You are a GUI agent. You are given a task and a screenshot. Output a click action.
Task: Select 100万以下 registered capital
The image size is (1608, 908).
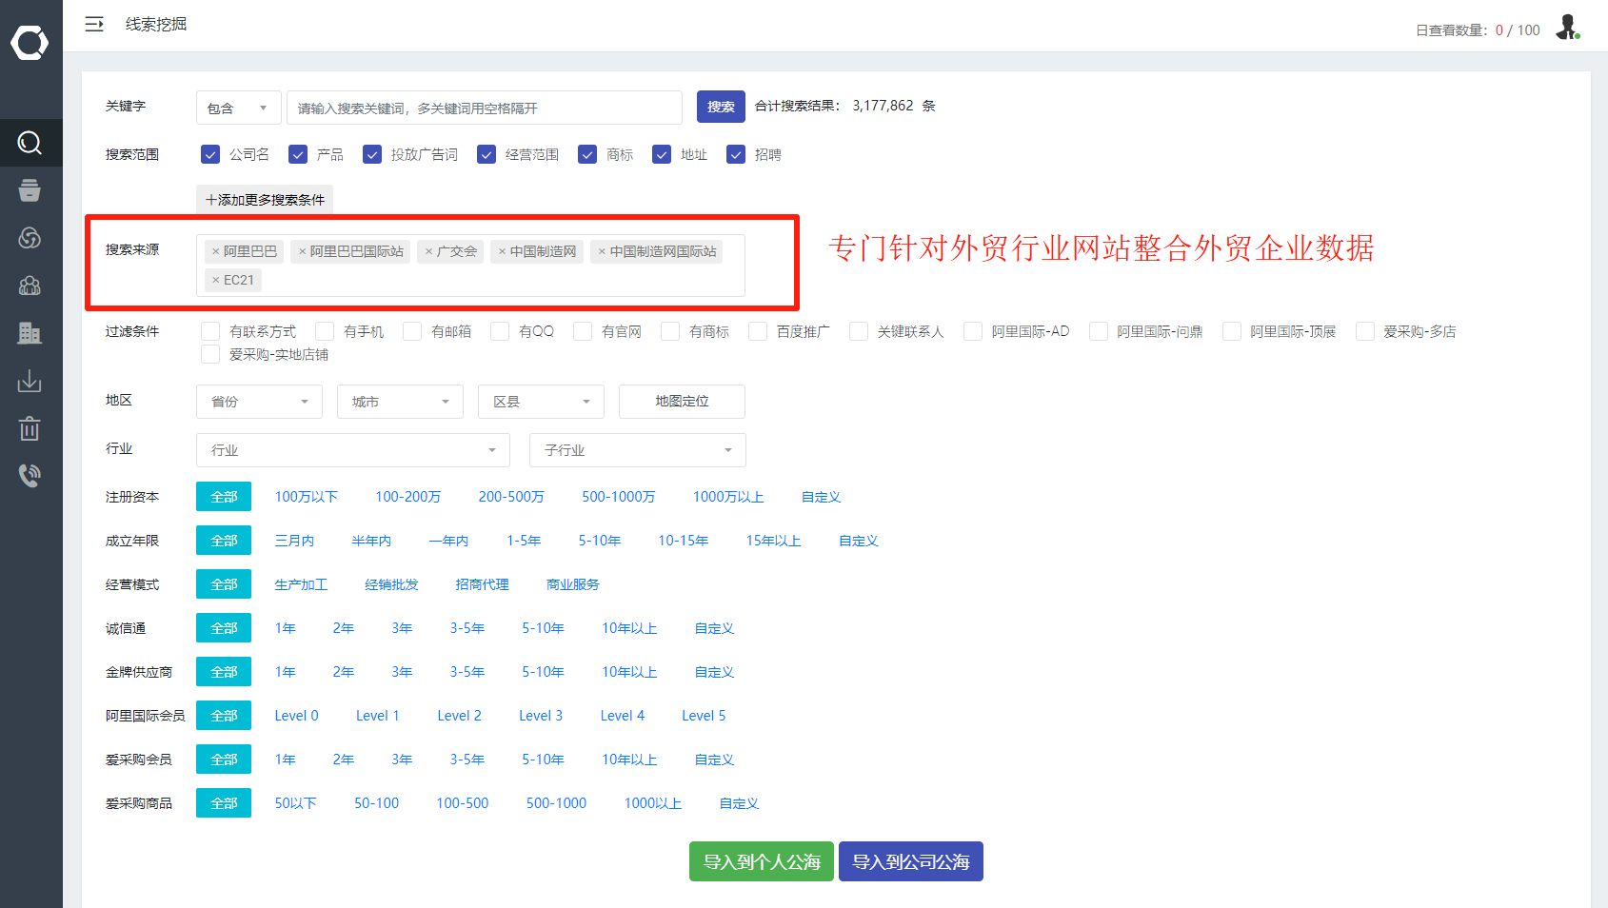pyautogui.click(x=307, y=497)
